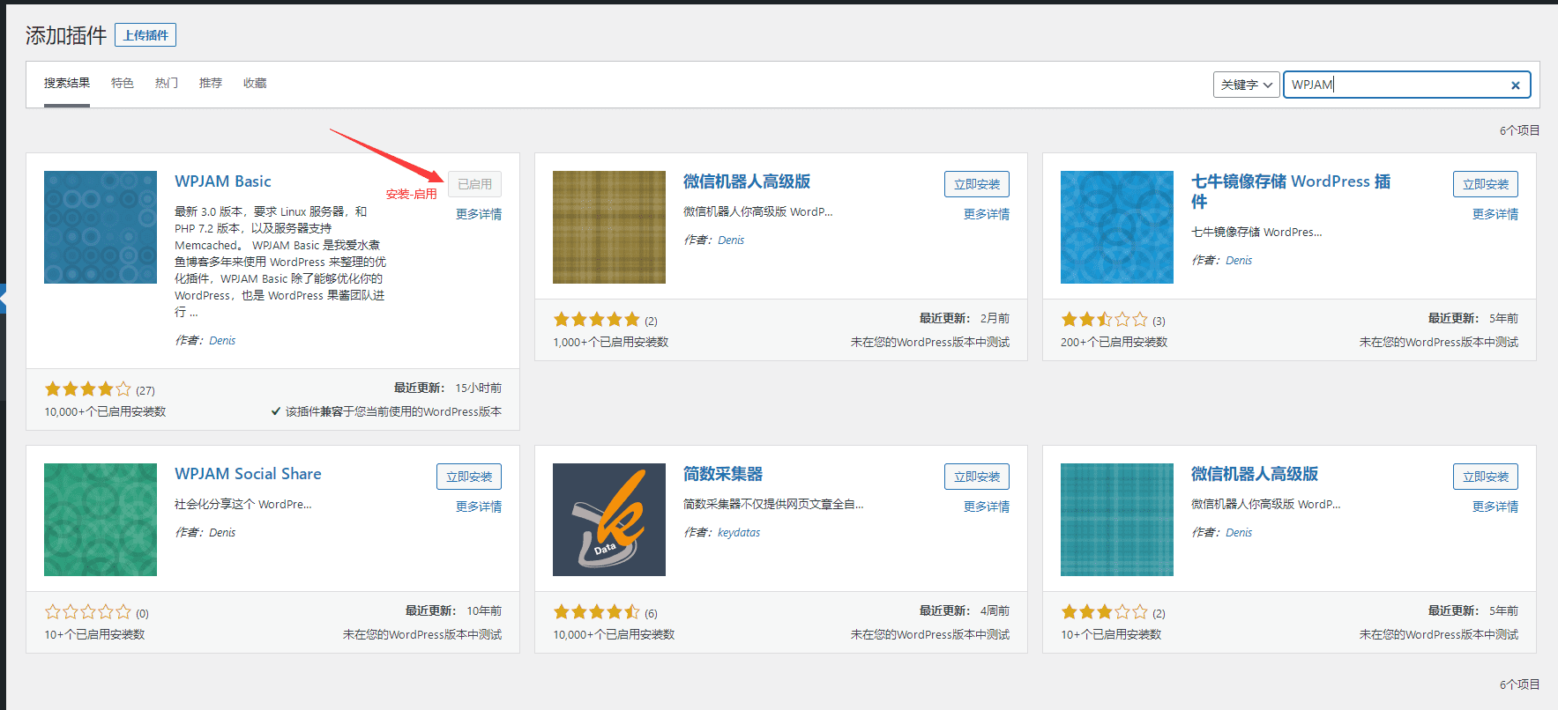Viewport: 1558px width, 710px height.
Task: Open the 热门 tab
Action: pos(167,83)
